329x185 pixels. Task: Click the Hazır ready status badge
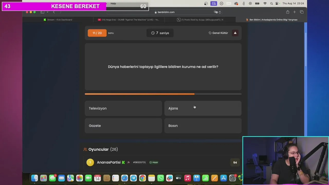click(154, 162)
